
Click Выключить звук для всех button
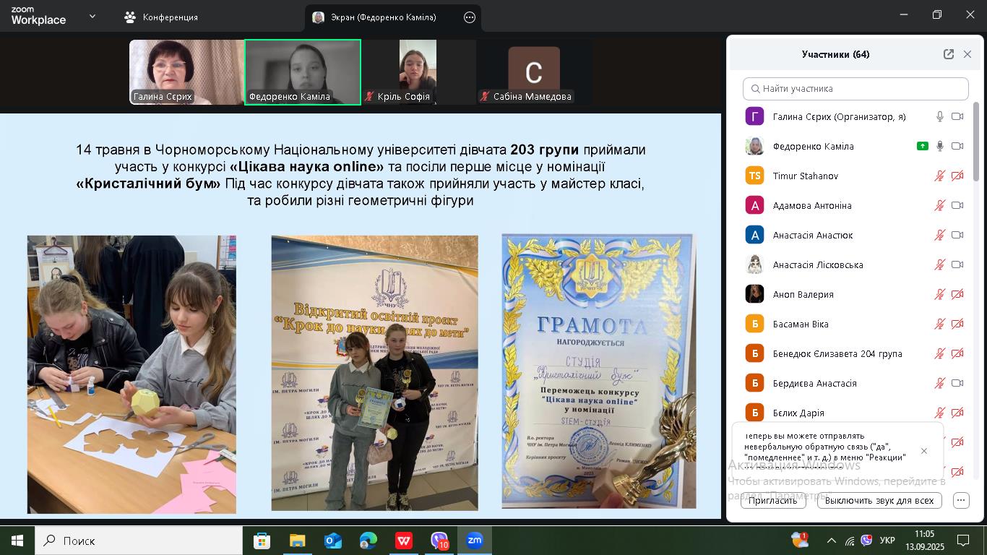879,500
